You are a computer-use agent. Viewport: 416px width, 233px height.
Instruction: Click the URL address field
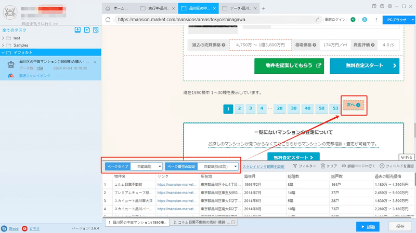[215, 20]
